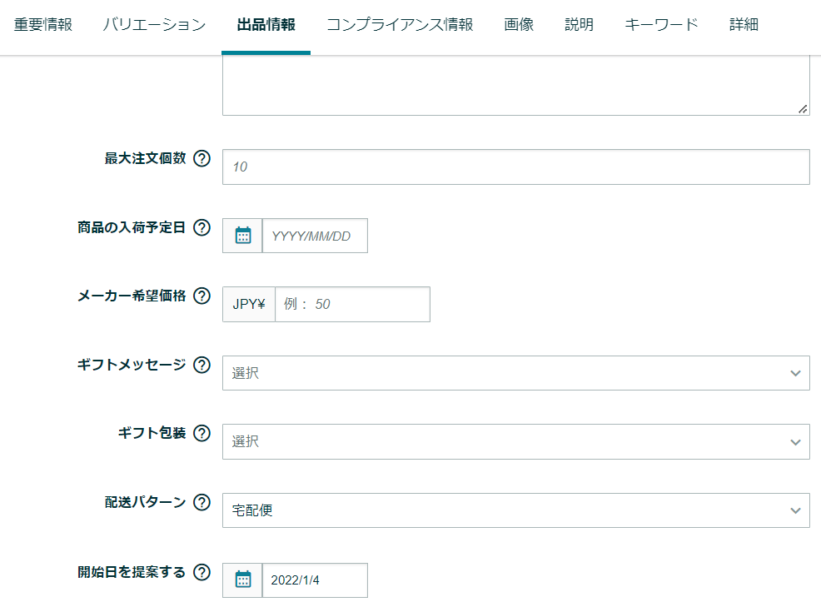Viewport: 821px width, 602px height.
Task: Open the 配送パターン dropdown showing 宅配便
Action: (x=515, y=510)
